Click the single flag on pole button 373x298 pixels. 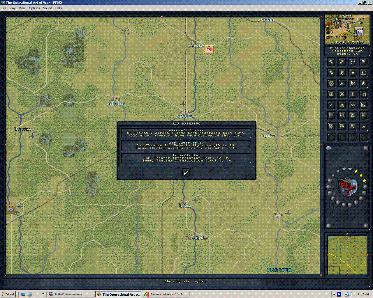(363, 62)
